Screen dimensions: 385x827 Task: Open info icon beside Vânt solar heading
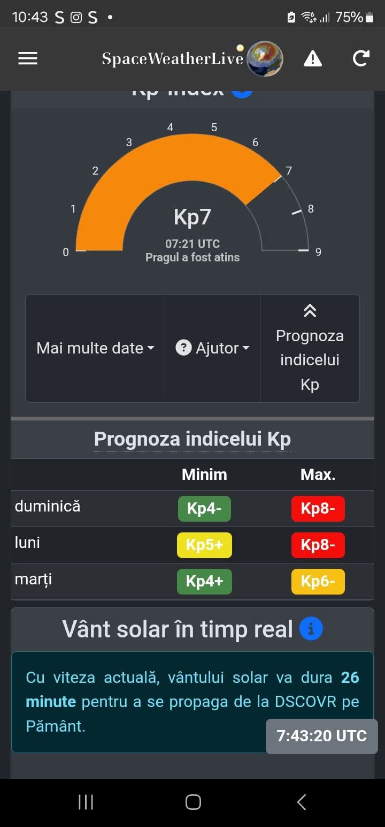point(311,629)
